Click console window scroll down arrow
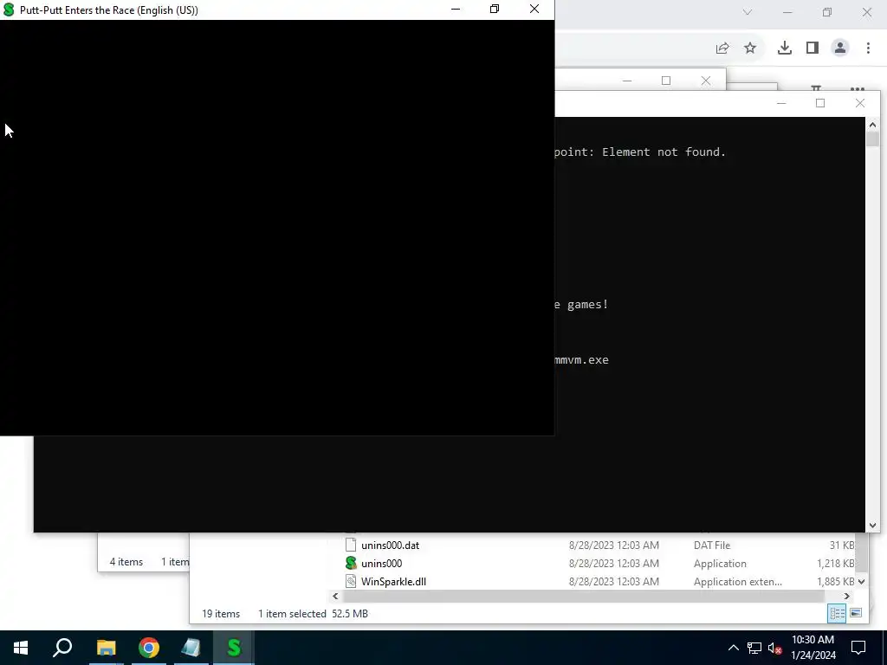This screenshot has width=887, height=665. point(872,526)
